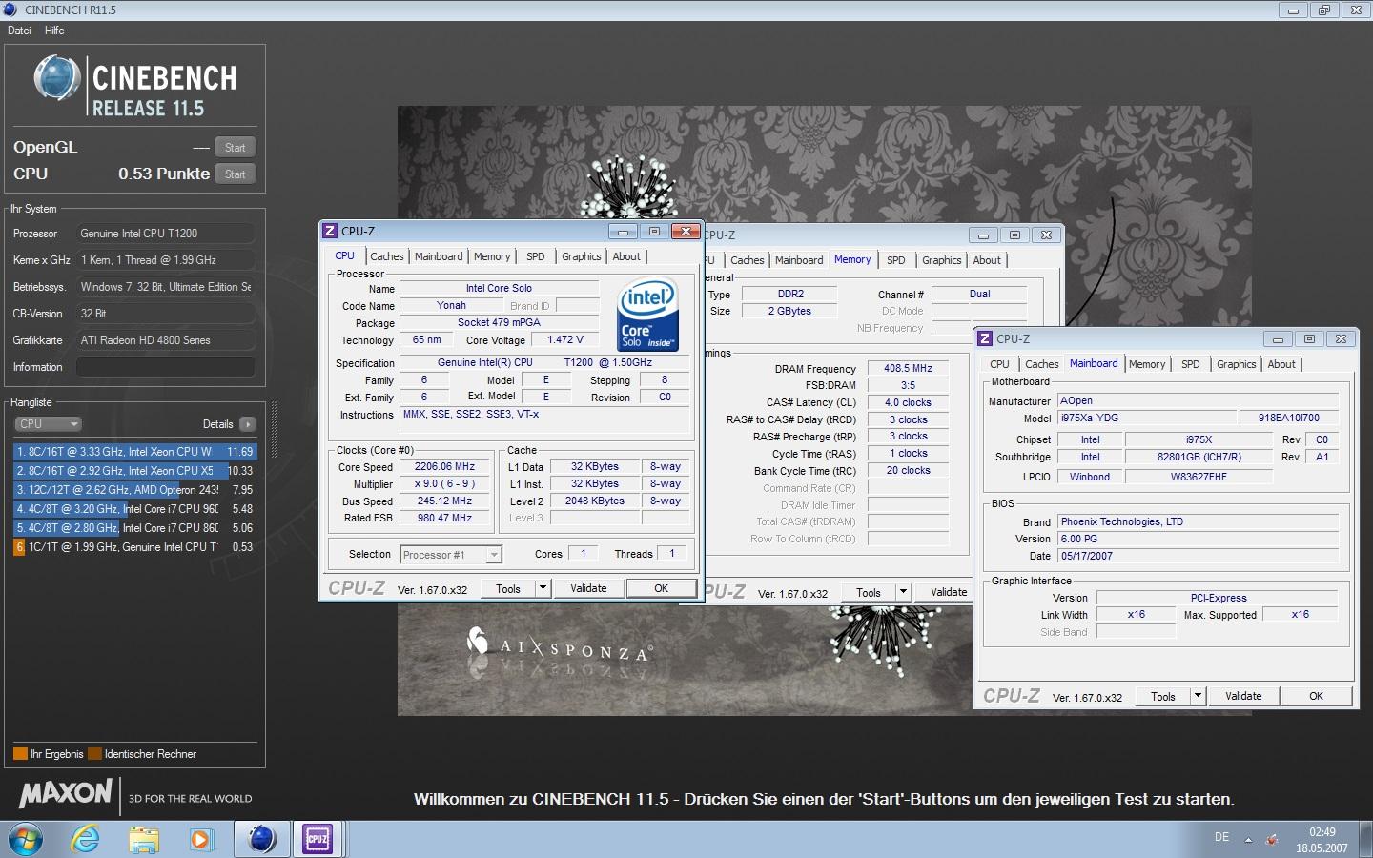Click the Intel Core Solo inside logo

(x=648, y=315)
